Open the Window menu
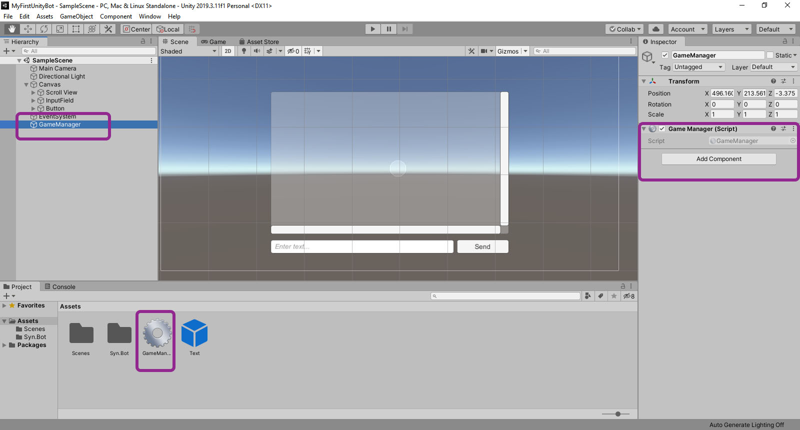This screenshot has width=800, height=430. coord(150,16)
